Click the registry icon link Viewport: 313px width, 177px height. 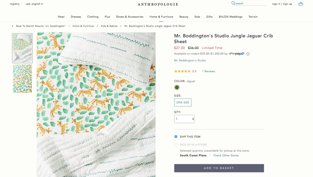click(15, 4)
